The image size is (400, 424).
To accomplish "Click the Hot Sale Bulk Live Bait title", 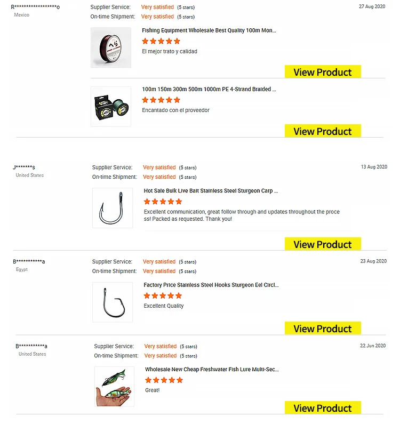I will point(211,191).
